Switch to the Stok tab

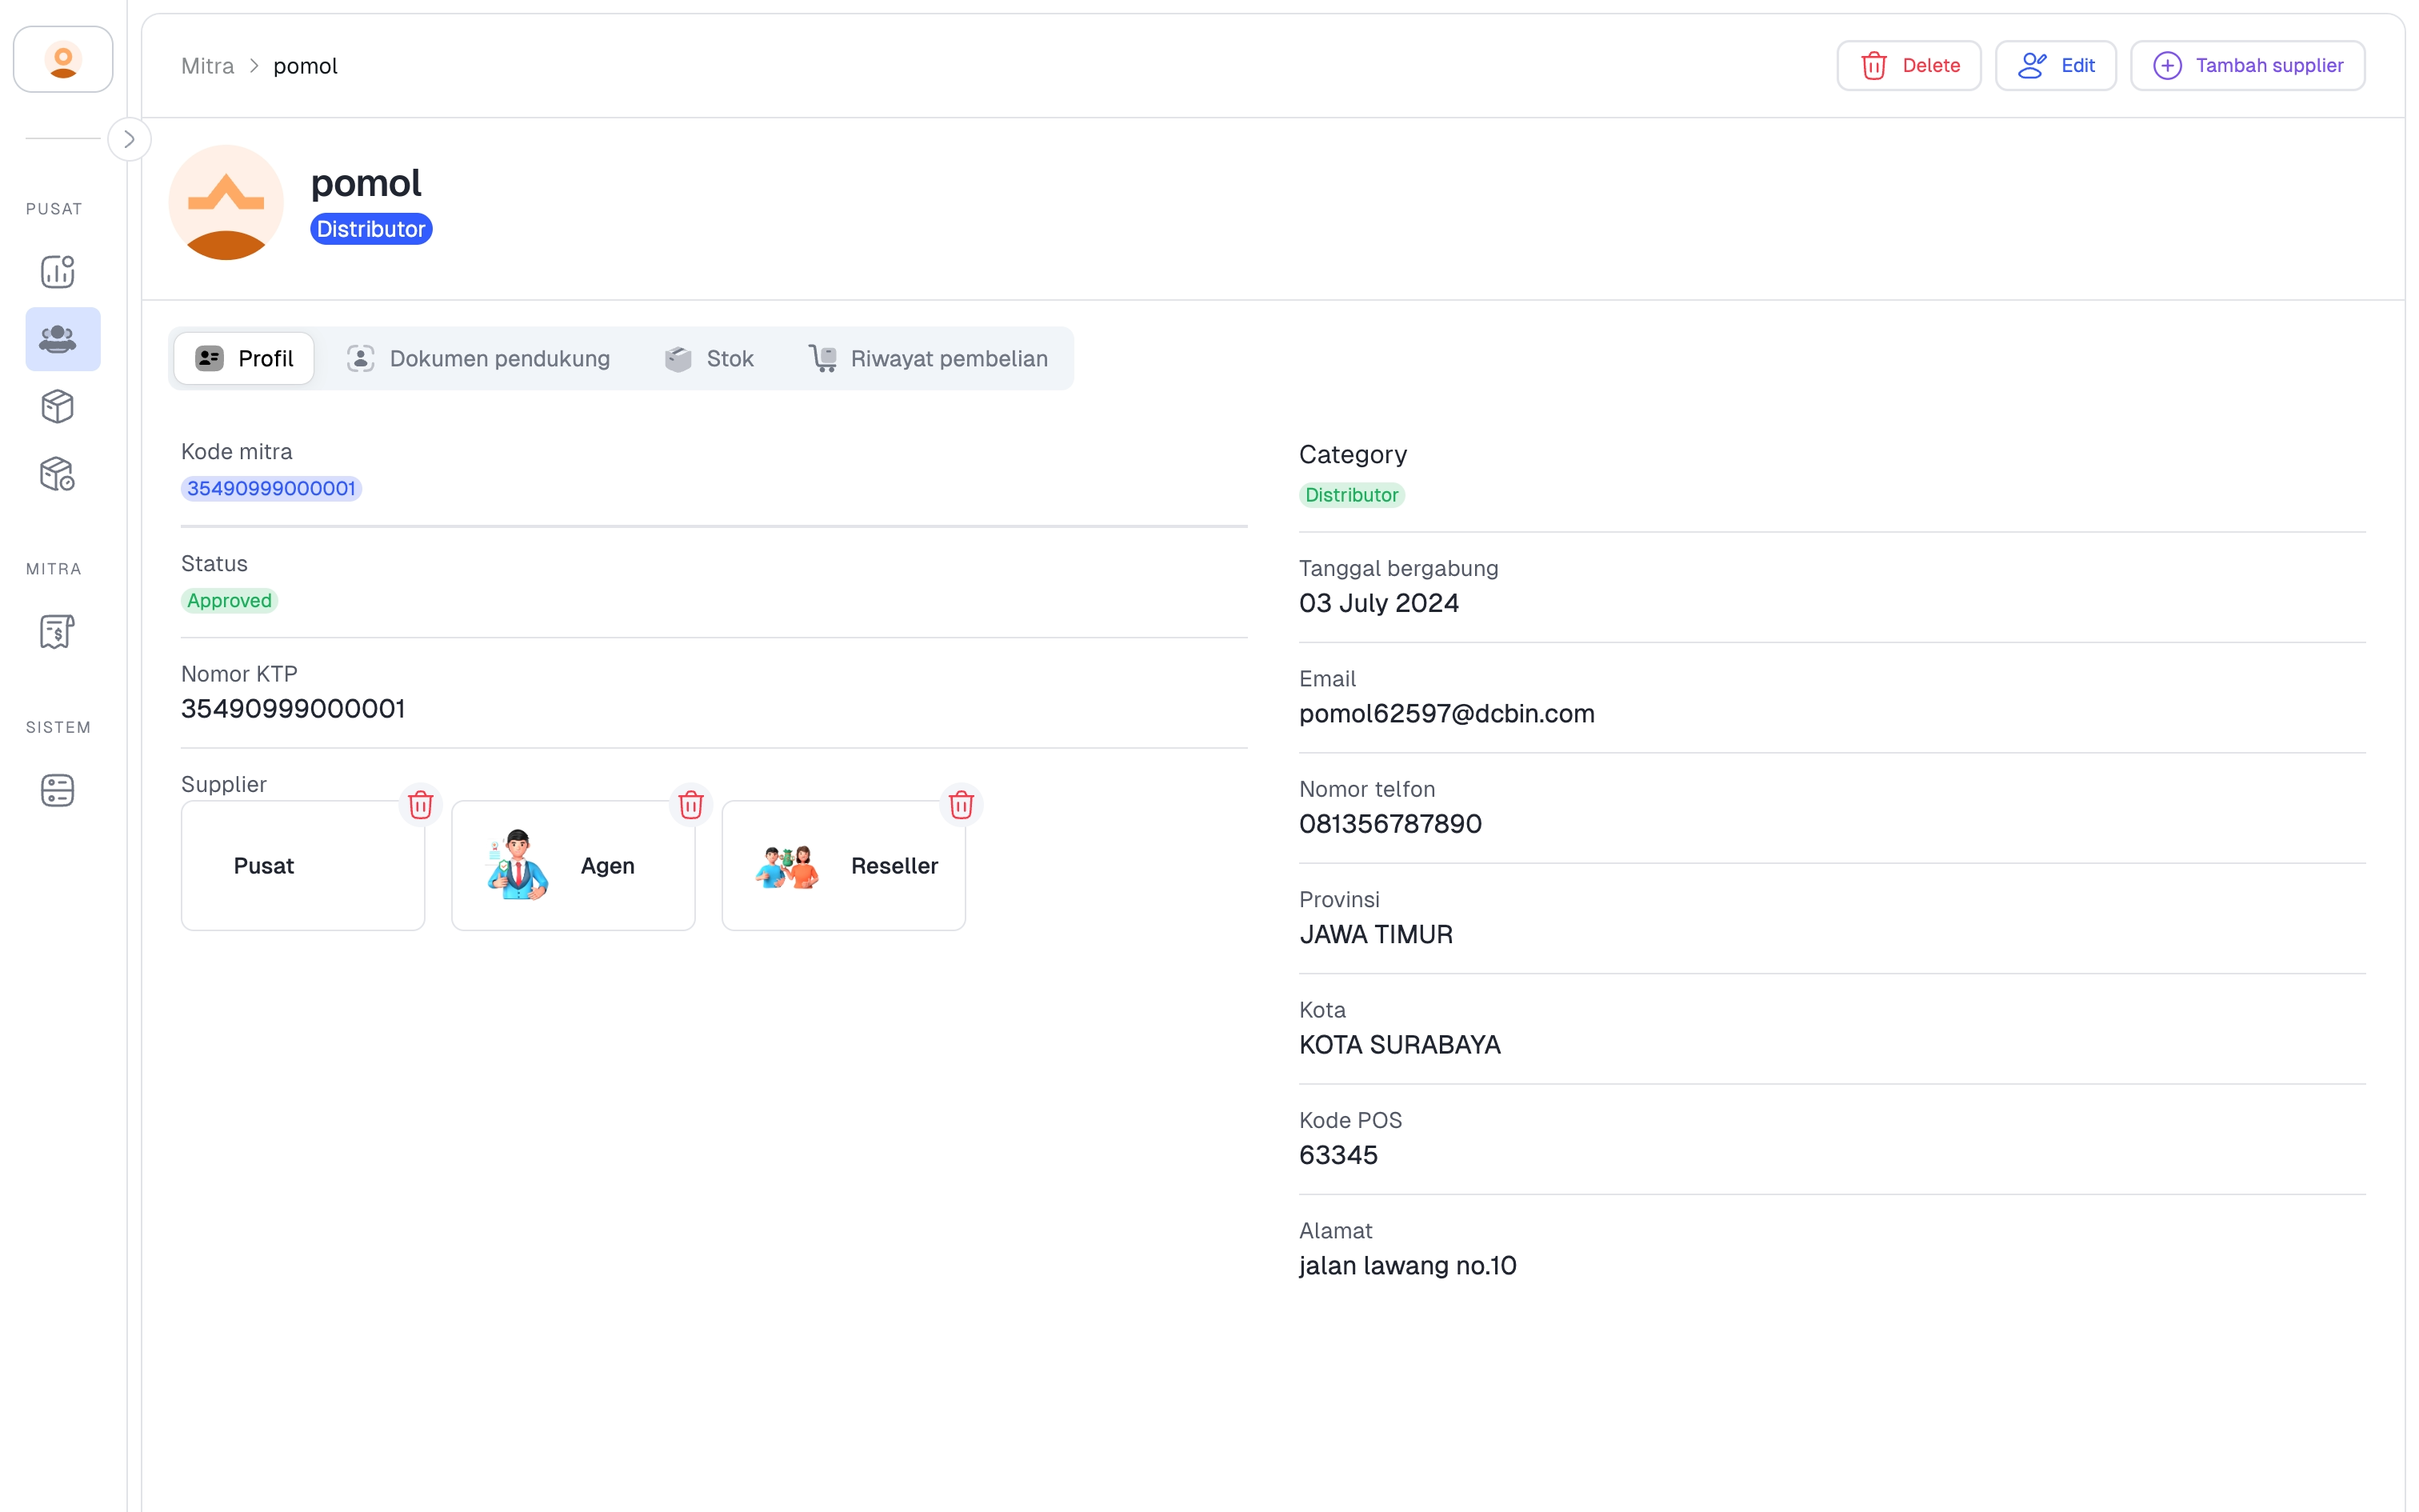pos(709,358)
